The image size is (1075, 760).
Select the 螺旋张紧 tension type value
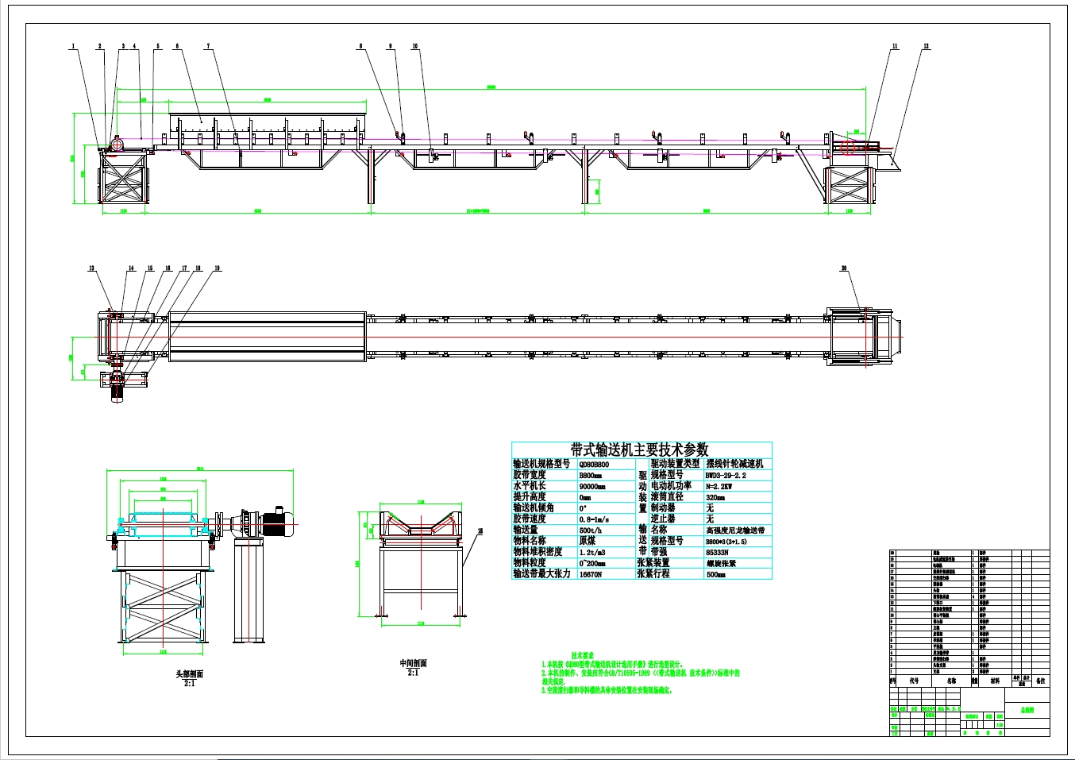(x=722, y=563)
